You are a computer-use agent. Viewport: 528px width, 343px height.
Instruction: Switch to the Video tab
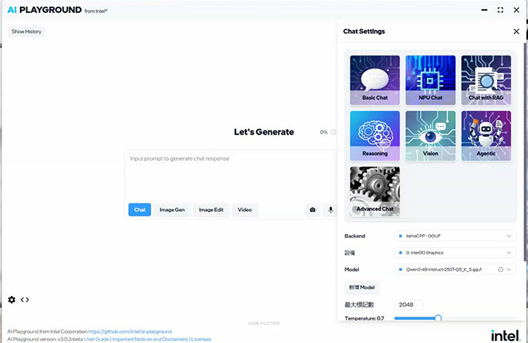[x=245, y=210]
